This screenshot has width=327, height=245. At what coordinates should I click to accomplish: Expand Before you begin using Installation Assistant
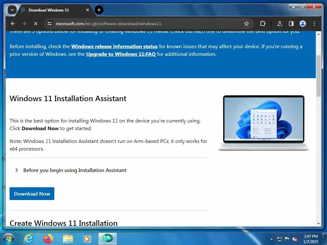point(71,170)
